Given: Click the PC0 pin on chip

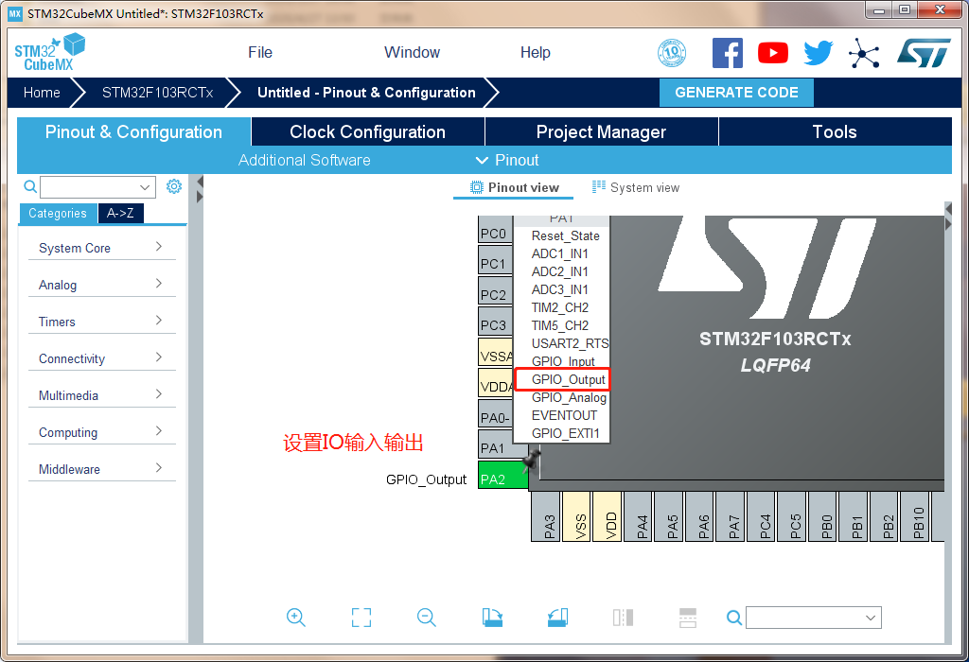Looking at the screenshot, I should [496, 229].
